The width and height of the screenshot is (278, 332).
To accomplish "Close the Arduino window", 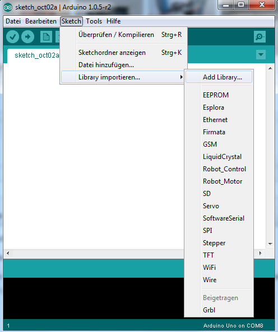I will click(262, 5).
